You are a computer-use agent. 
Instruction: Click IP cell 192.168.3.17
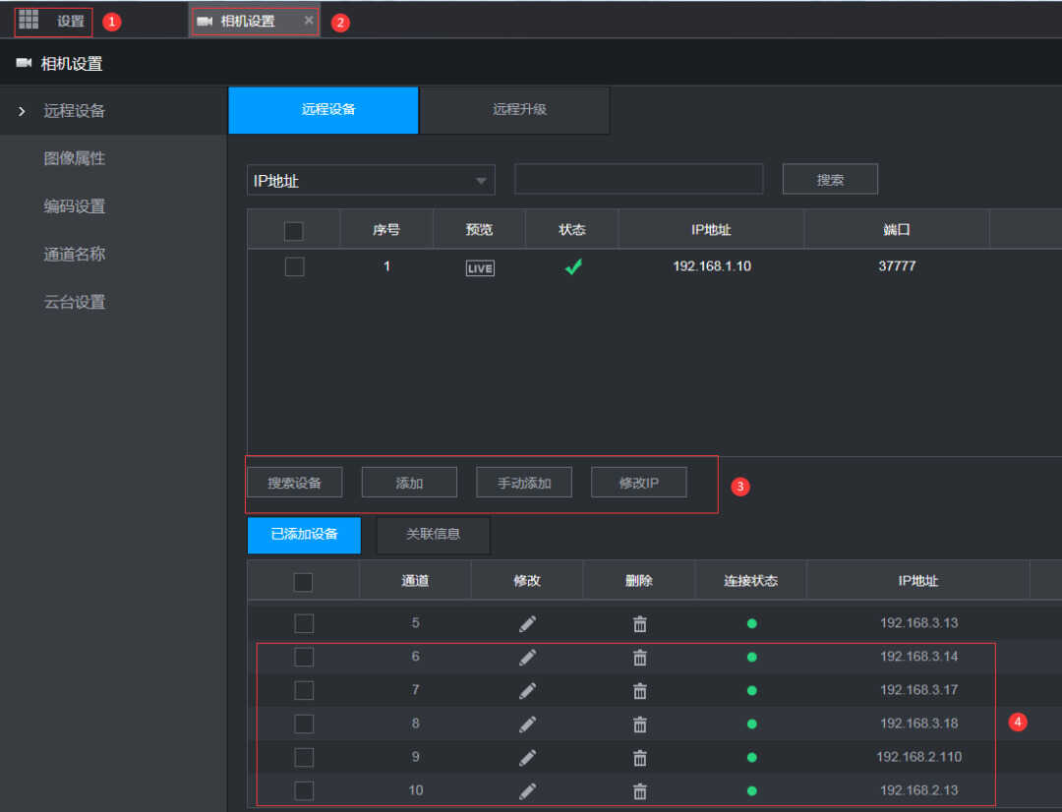919,690
